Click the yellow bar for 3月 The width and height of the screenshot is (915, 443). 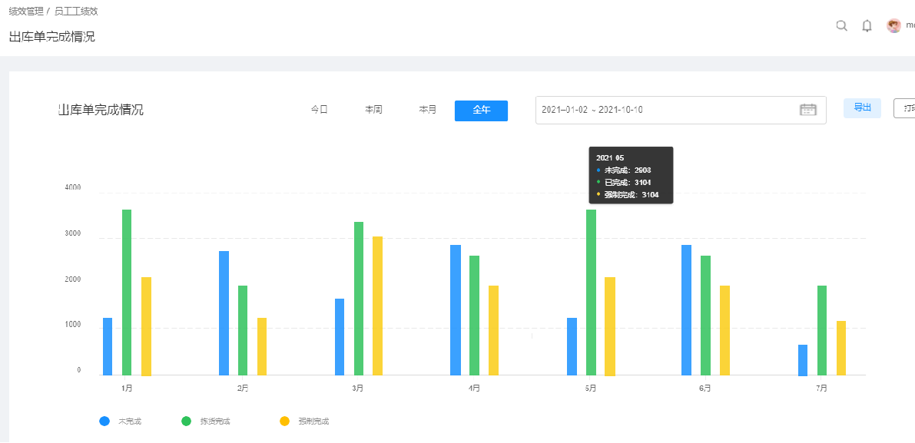click(377, 306)
